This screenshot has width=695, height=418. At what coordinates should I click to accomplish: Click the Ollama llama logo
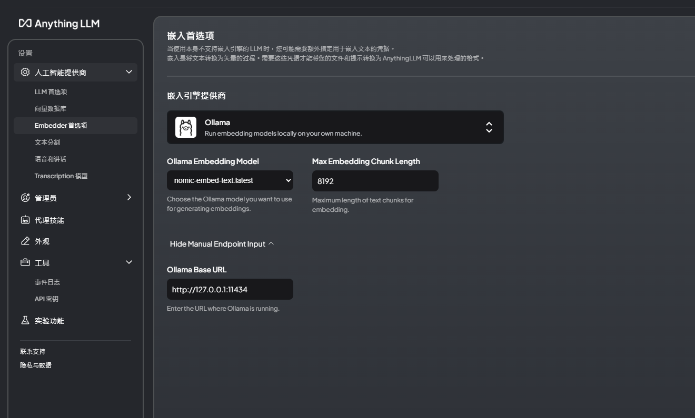(x=186, y=127)
